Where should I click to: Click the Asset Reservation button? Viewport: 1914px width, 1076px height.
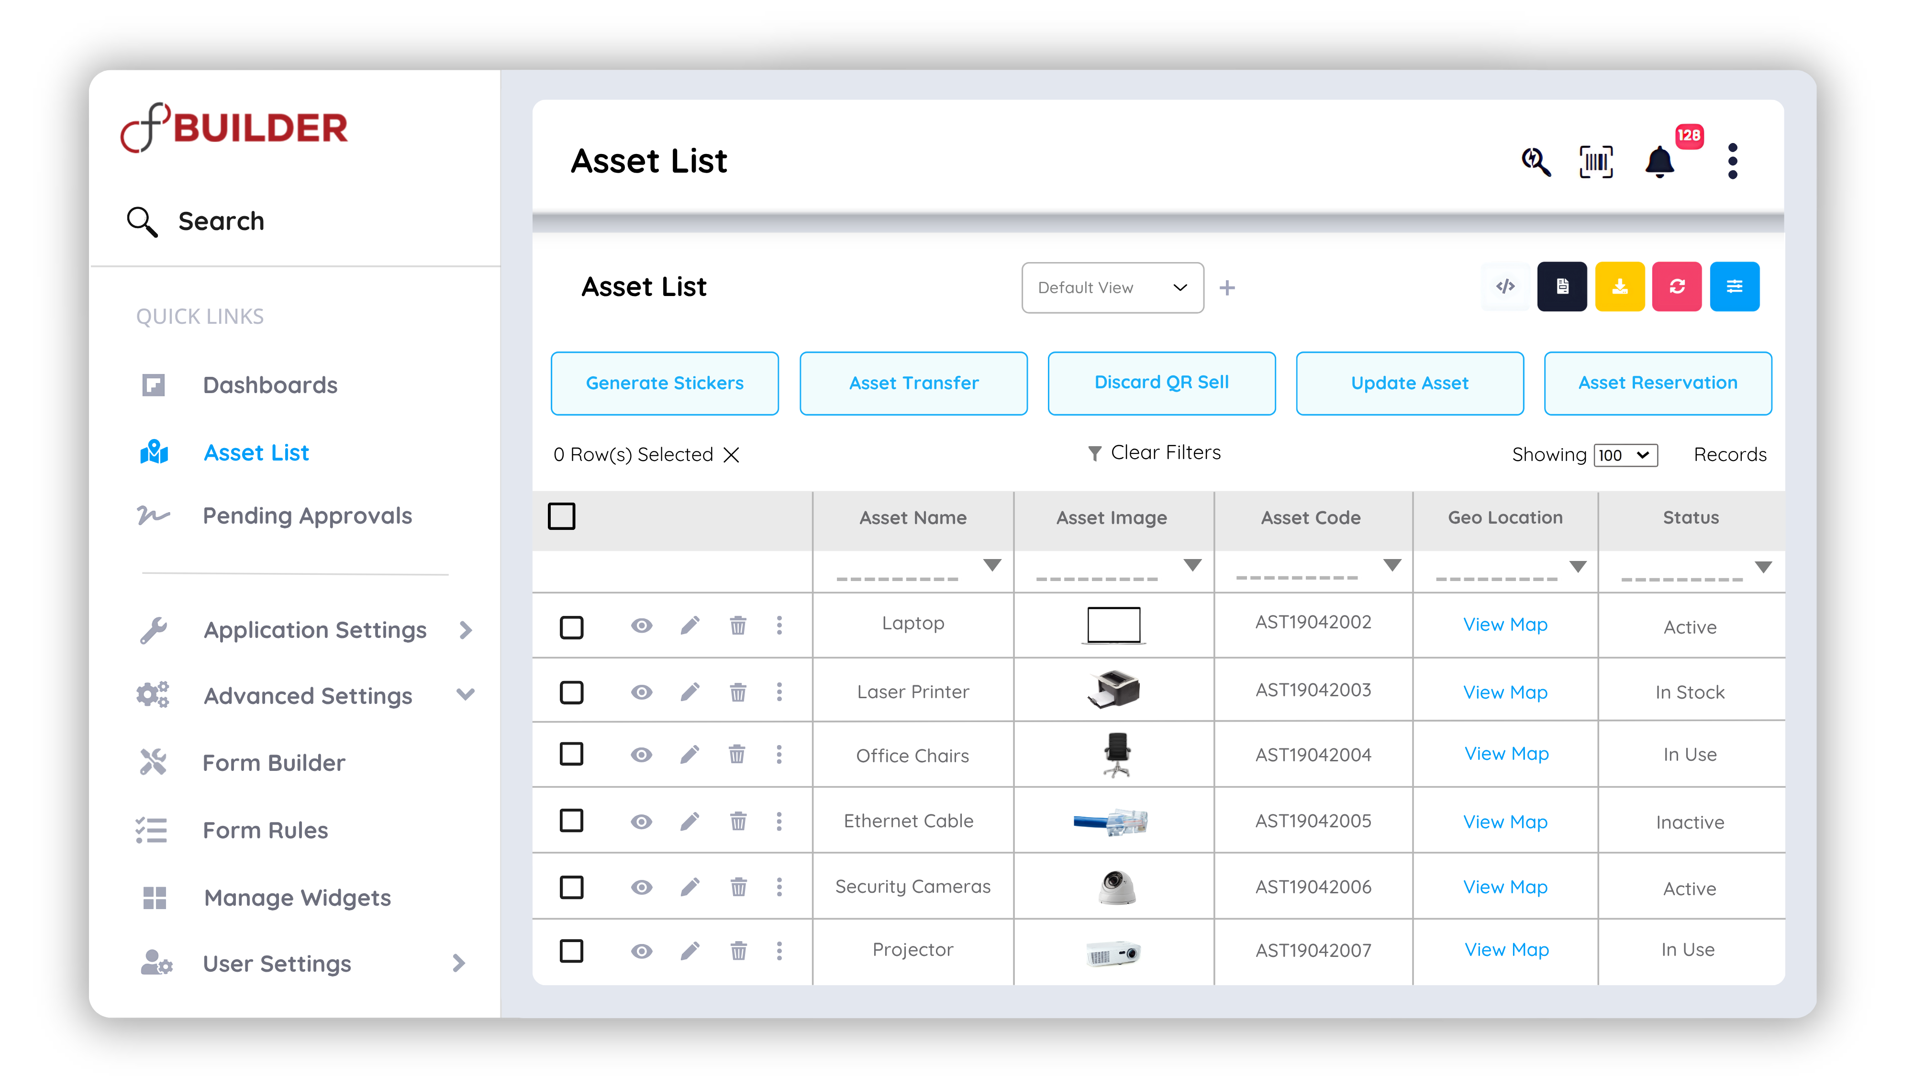pos(1658,383)
